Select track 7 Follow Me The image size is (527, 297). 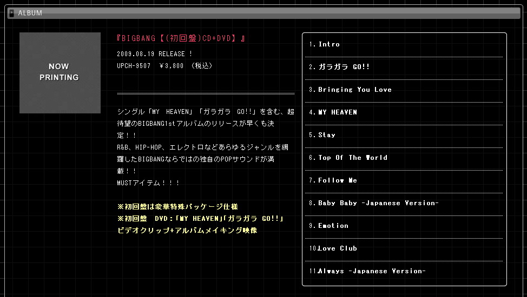333,180
